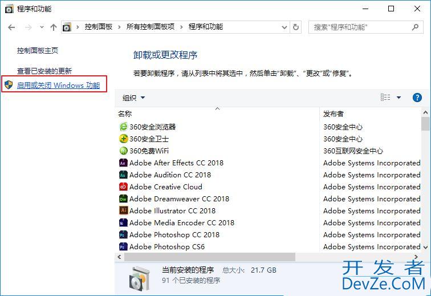Click the vertical scrollbar up arrow
The width and height of the screenshot is (431, 296).
(x=425, y=112)
